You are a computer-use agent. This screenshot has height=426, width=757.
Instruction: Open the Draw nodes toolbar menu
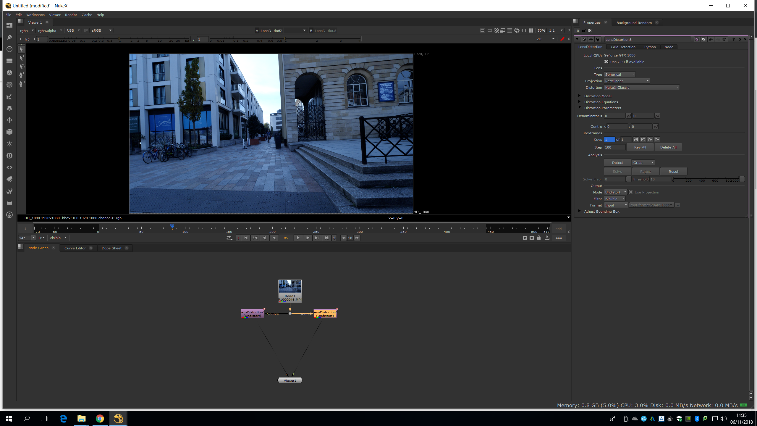point(9,37)
